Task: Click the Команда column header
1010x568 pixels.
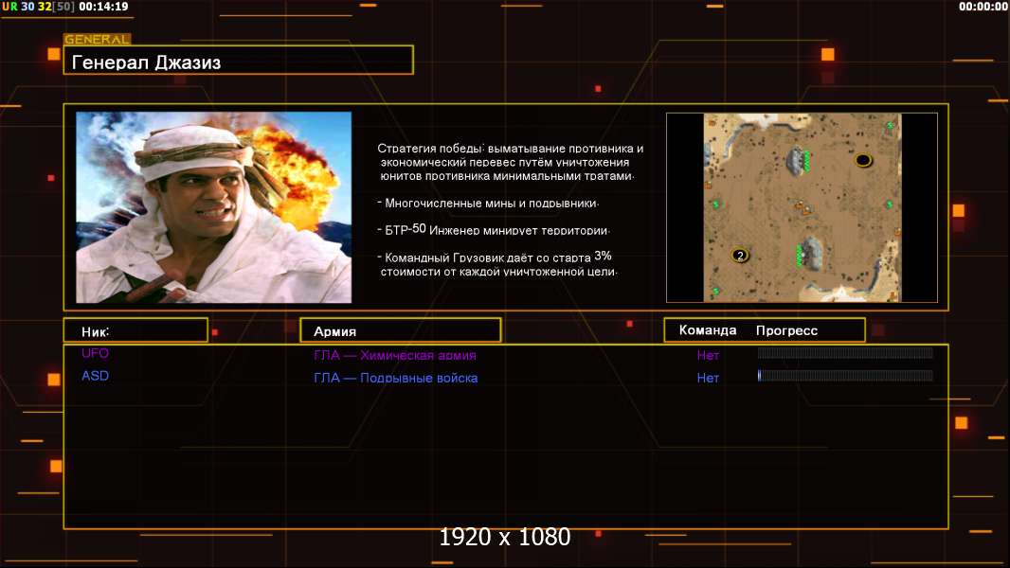Action: coord(708,330)
